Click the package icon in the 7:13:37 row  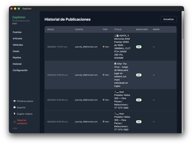[104, 47]
